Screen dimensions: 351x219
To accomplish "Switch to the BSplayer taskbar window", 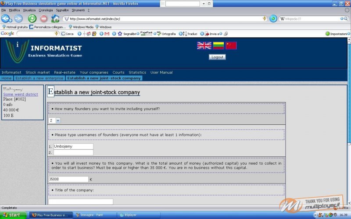I will tap(139, 215).
